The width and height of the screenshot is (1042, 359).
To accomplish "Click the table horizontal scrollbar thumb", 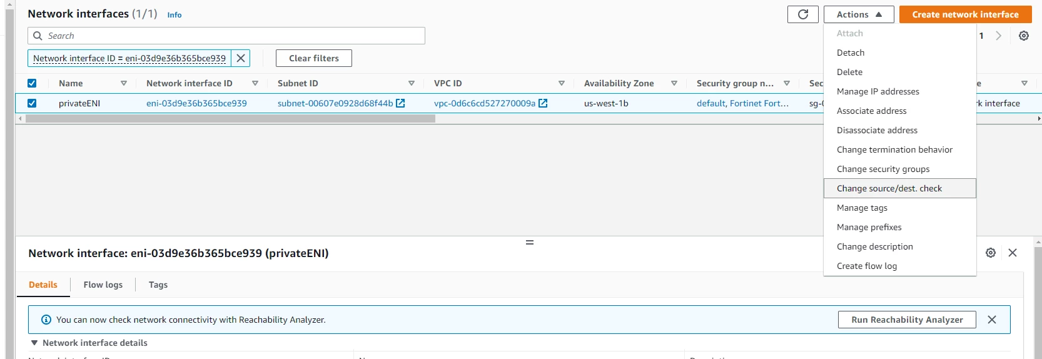I will 230,118.
